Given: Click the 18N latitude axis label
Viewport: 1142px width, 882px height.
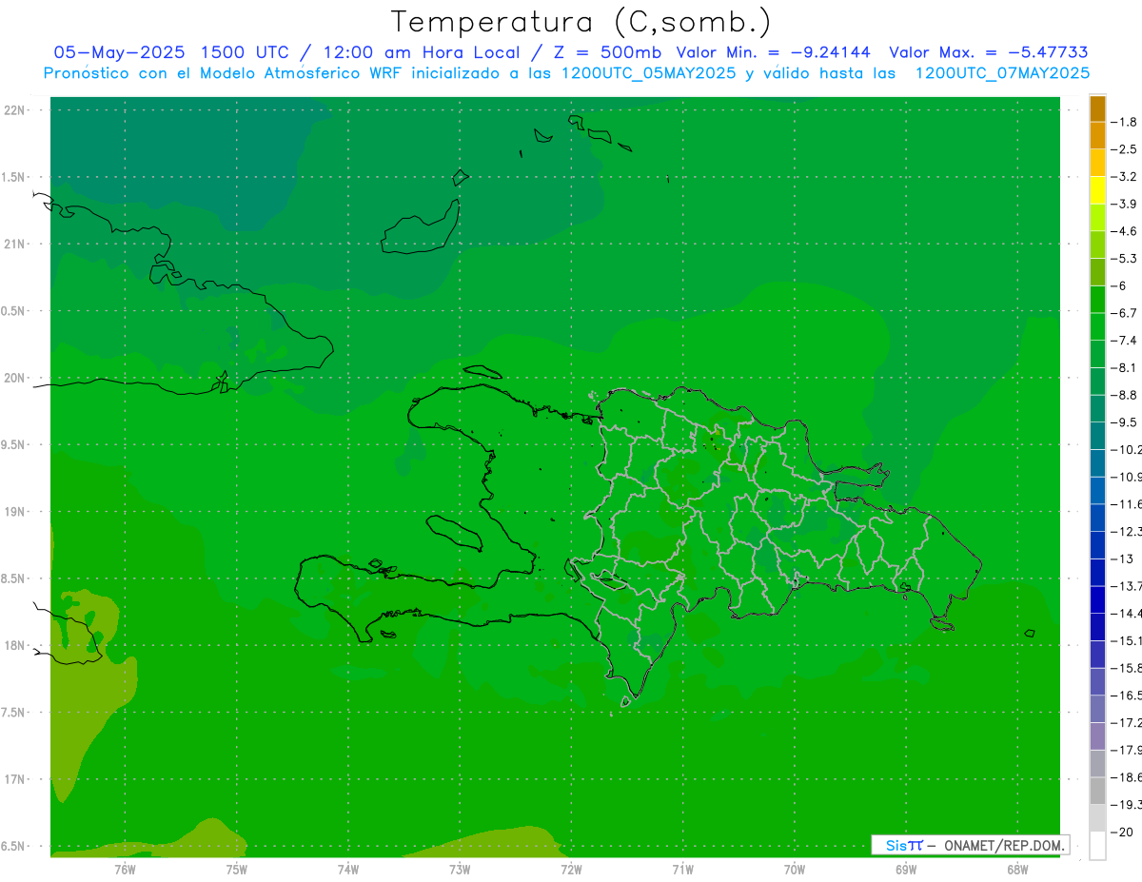Looking at the screenshot, I should tap(15, 646).
